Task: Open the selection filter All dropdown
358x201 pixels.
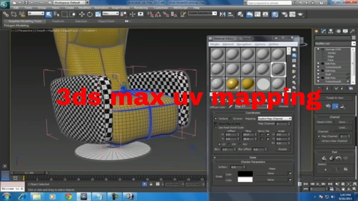Action: (36, 13)
